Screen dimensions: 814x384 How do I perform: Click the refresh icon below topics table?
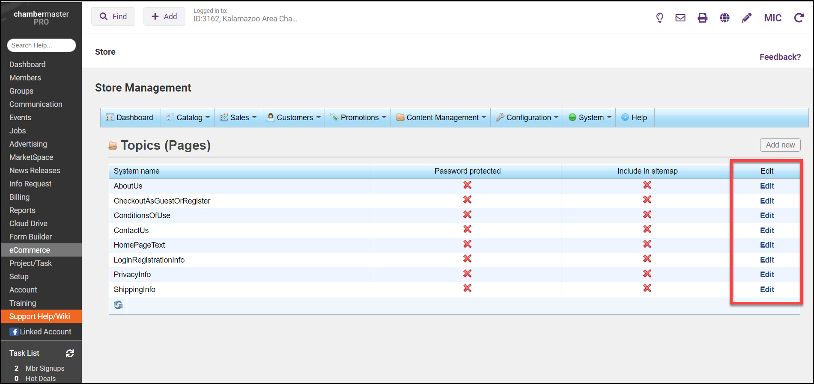point(118,305)
